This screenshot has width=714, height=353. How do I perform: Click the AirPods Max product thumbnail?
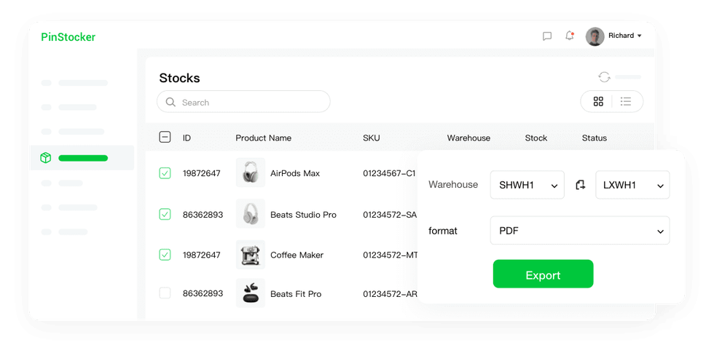251,172
